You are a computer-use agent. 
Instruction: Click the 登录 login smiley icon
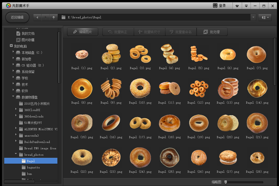(x=215, y=6)
